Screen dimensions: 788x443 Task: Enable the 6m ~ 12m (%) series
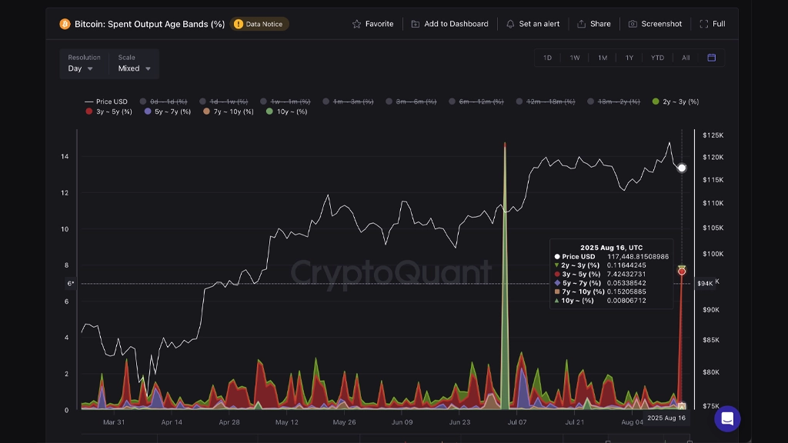click(x=476, y=102)
